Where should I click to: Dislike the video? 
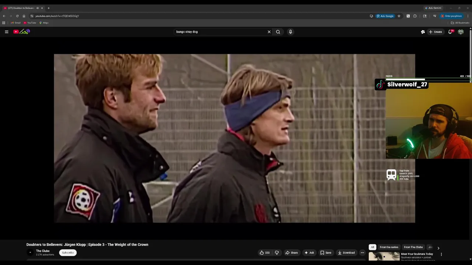[277, 252]
